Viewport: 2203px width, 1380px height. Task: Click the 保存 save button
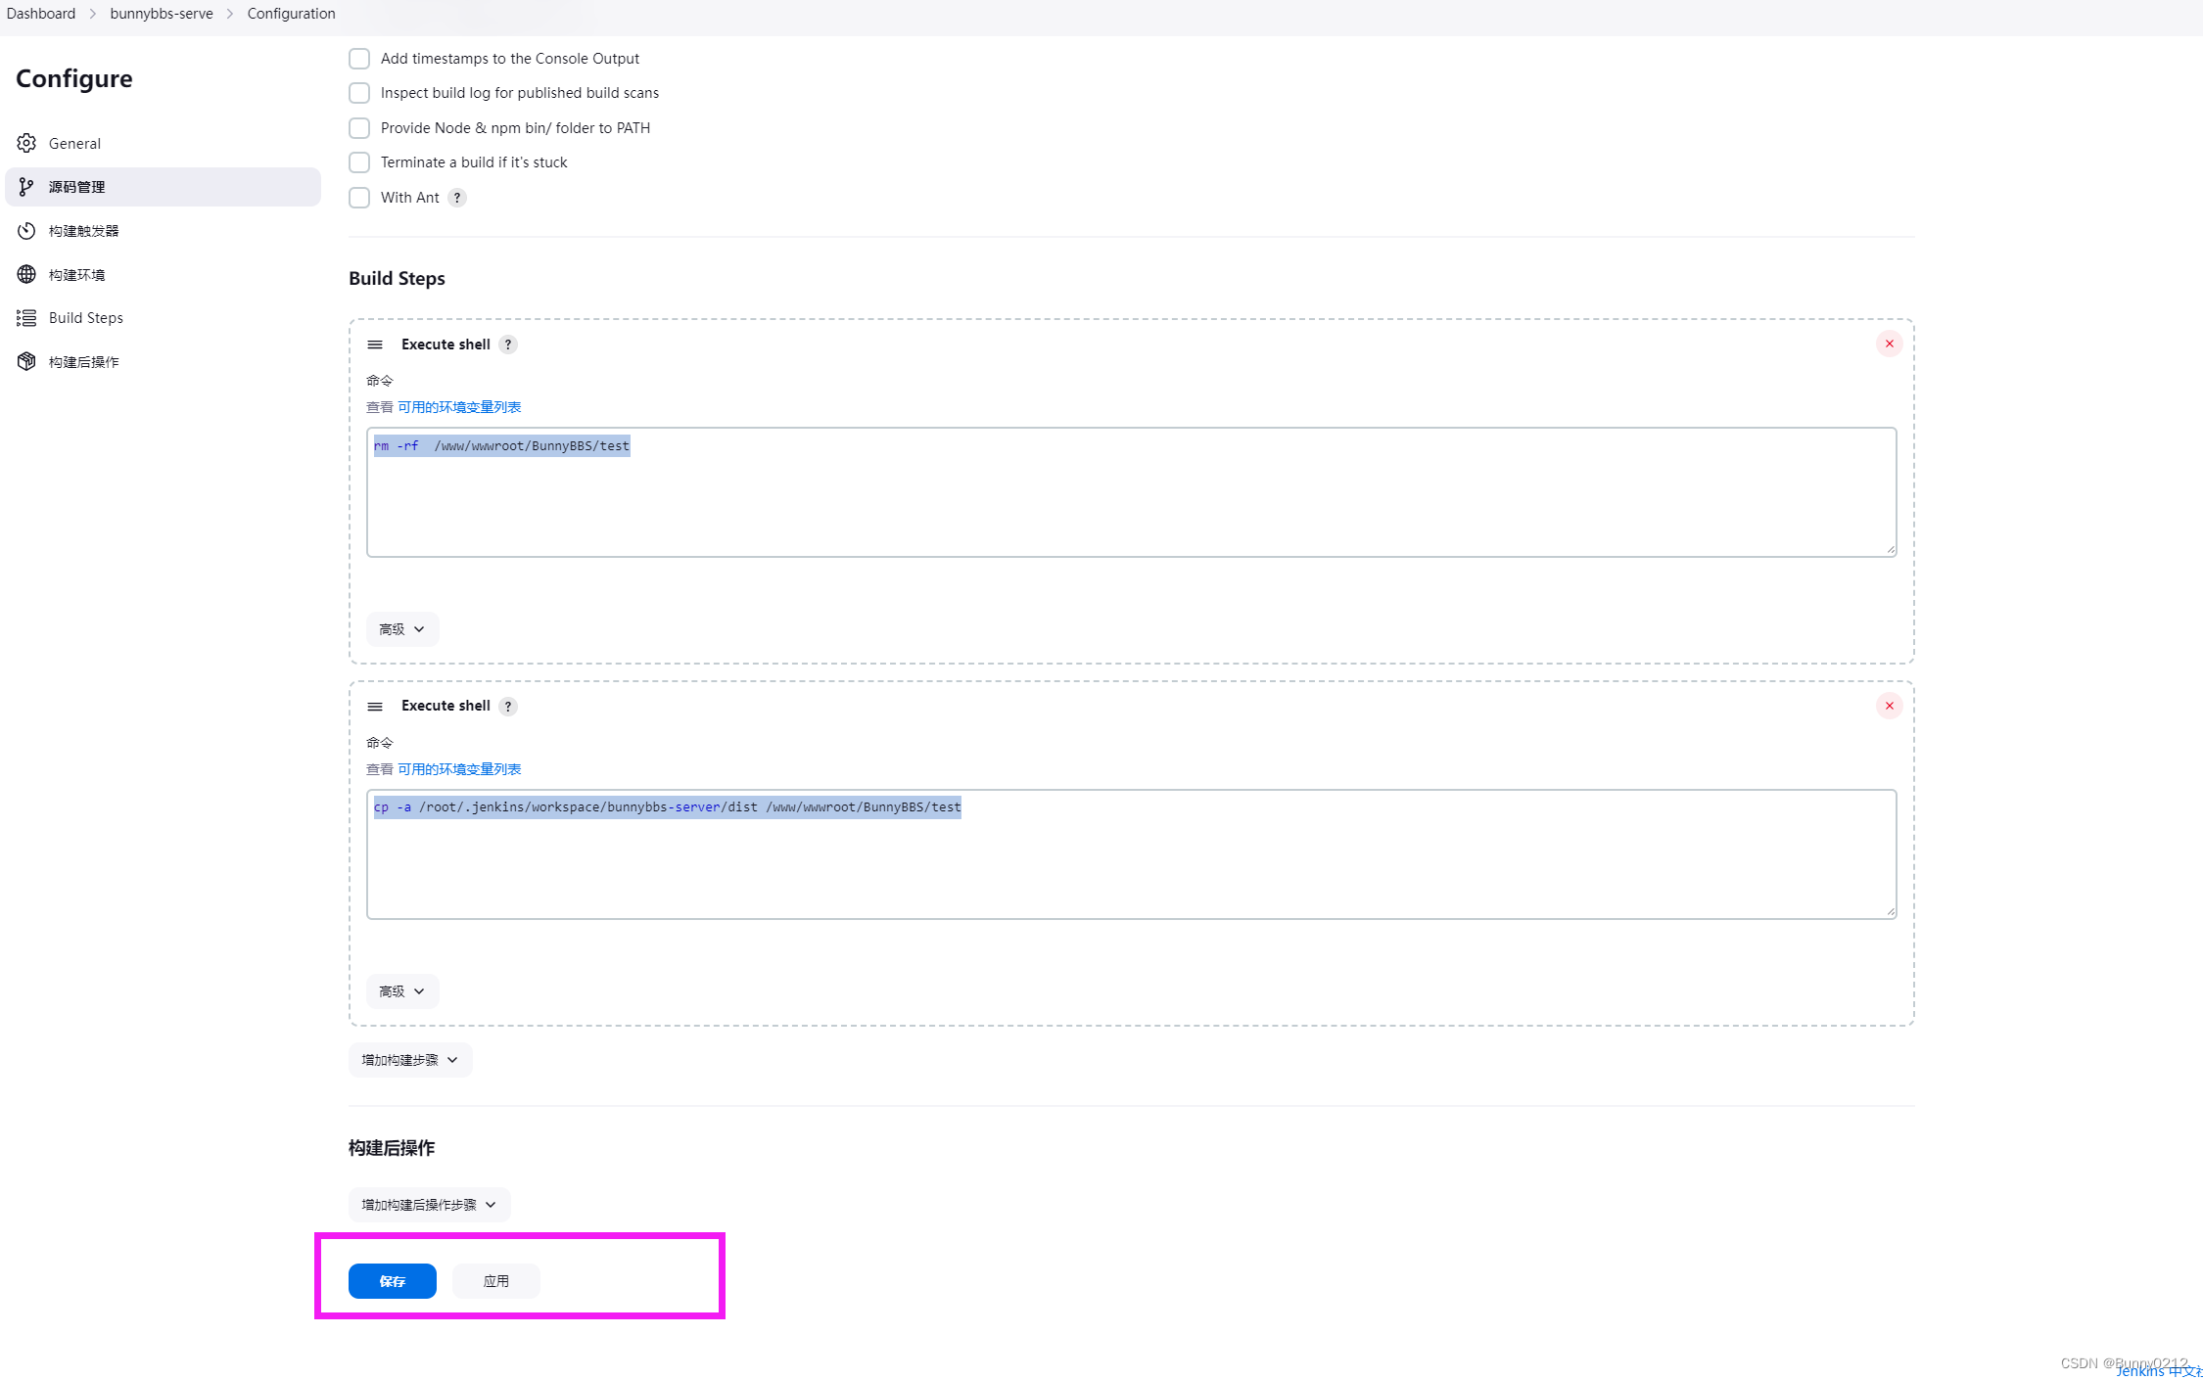[393, 1281]
